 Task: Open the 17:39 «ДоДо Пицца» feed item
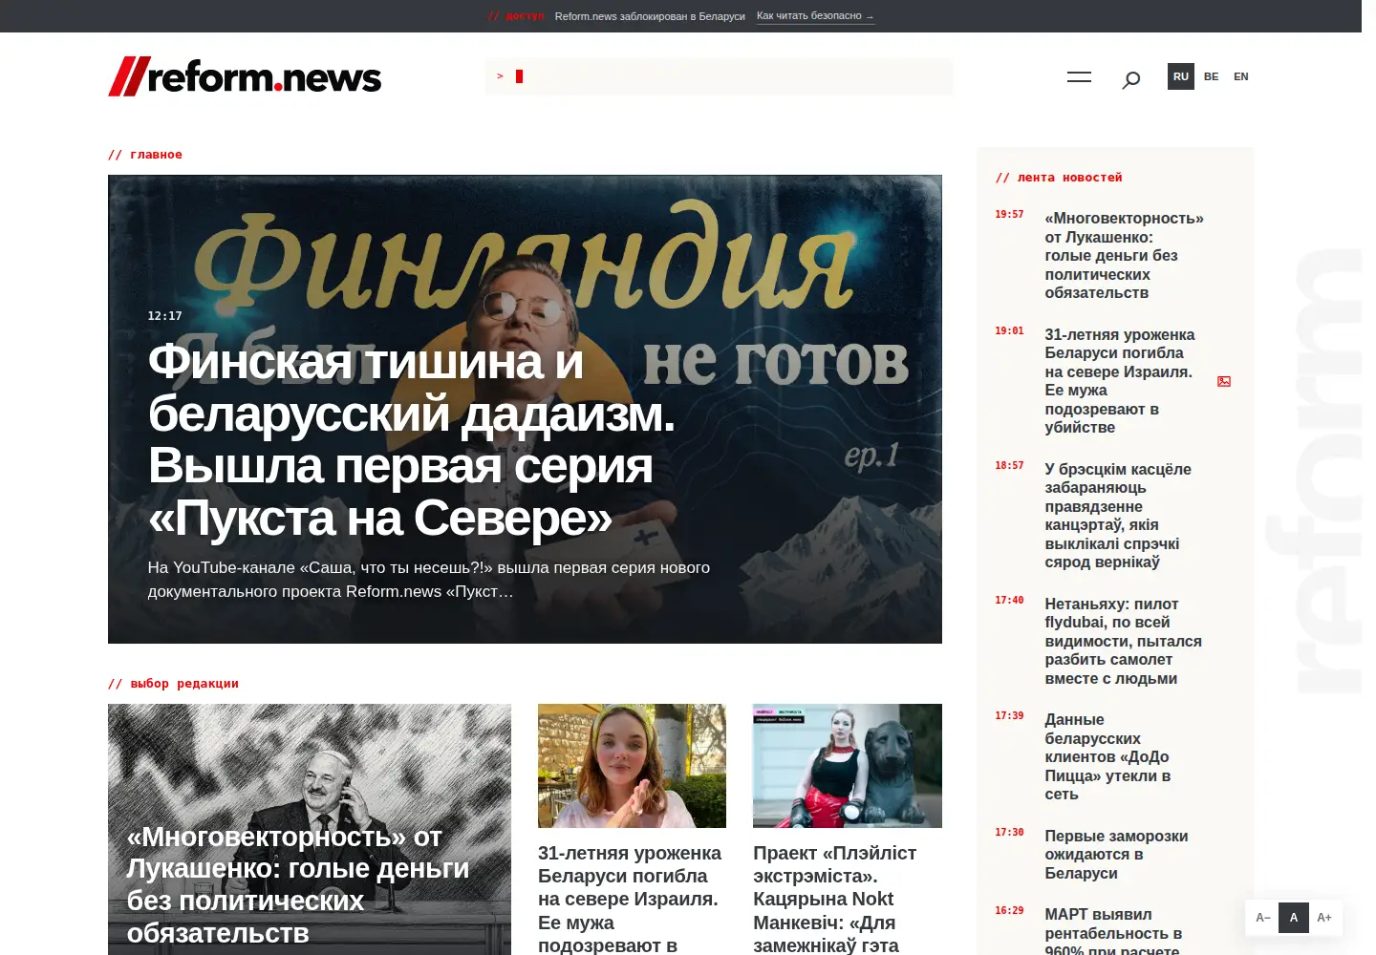1107,756
